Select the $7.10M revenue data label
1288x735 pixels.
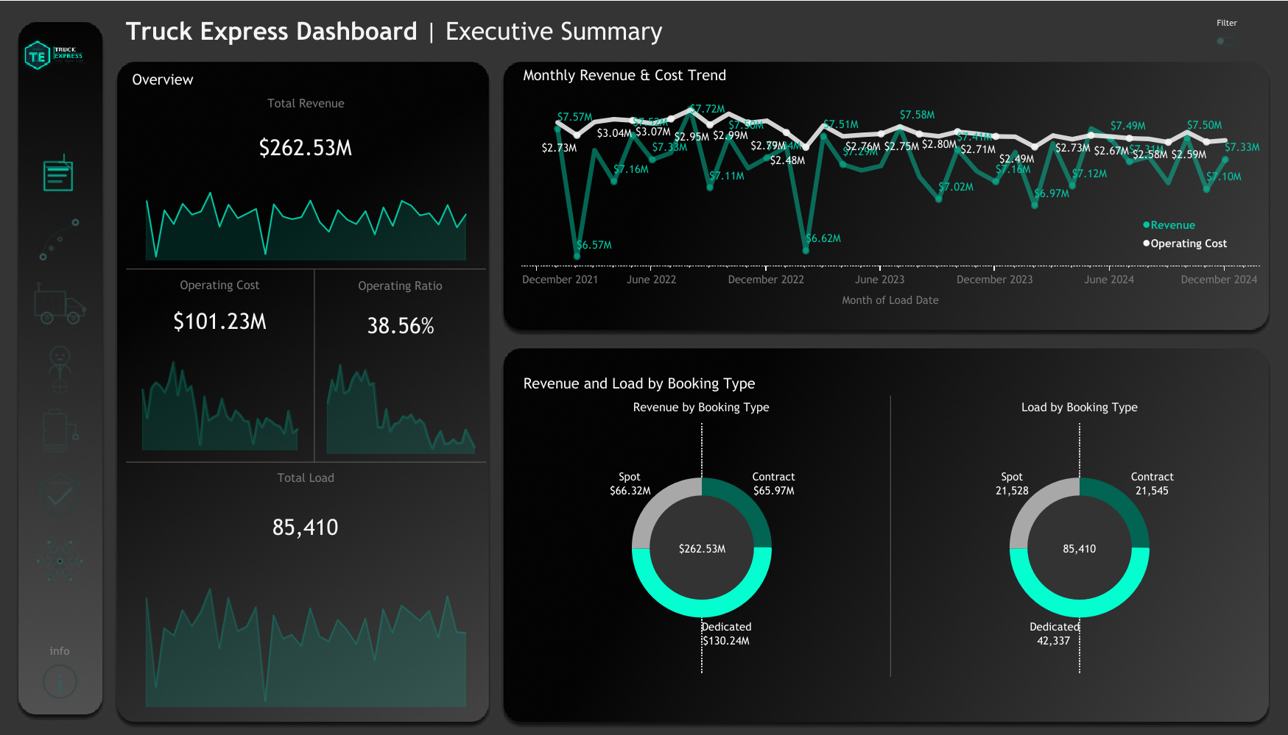tap(1224, 177)
